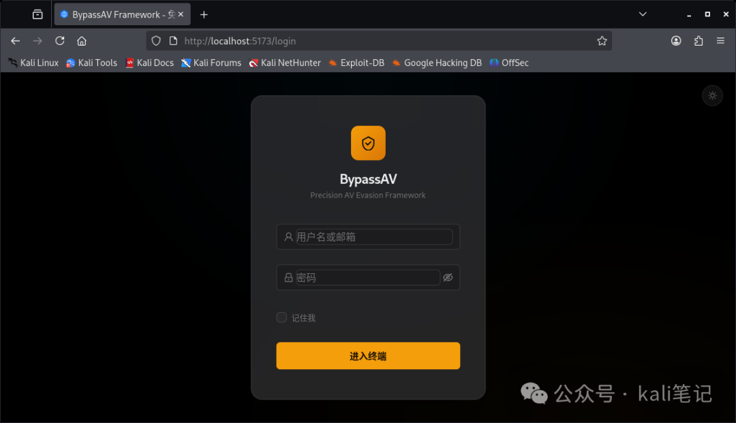
Task: Open the Kali Docs bookmark
Action: coord(150,63)
